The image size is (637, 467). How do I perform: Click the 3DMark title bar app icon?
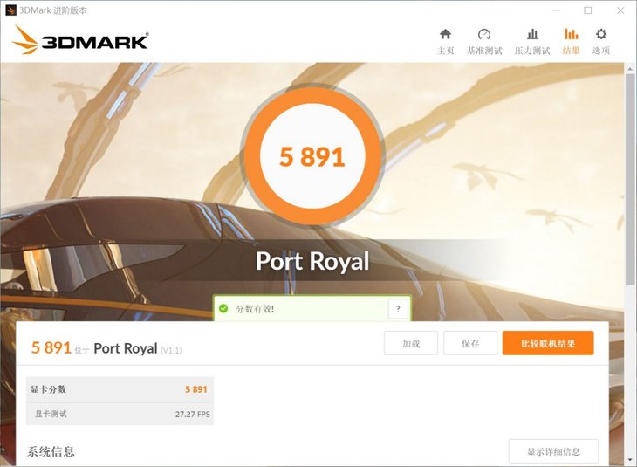[x=10, y=10]
